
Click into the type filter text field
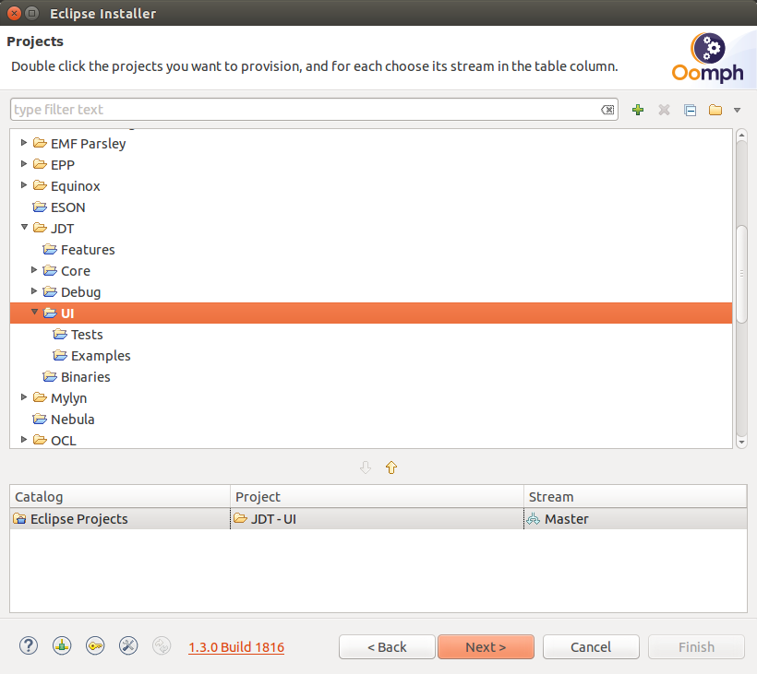(304, 110)
